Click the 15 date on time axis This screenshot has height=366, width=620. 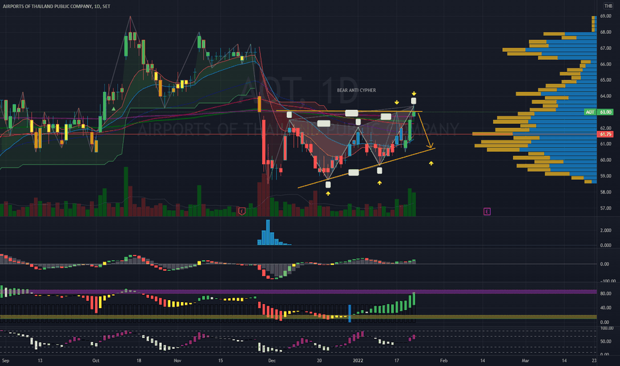point(221,361)
